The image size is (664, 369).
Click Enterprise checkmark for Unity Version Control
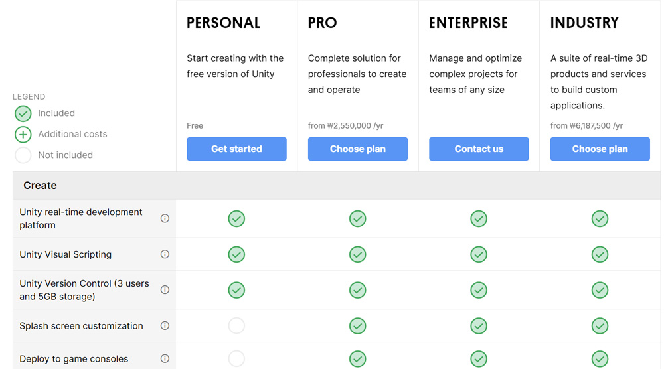pos(479,290)
